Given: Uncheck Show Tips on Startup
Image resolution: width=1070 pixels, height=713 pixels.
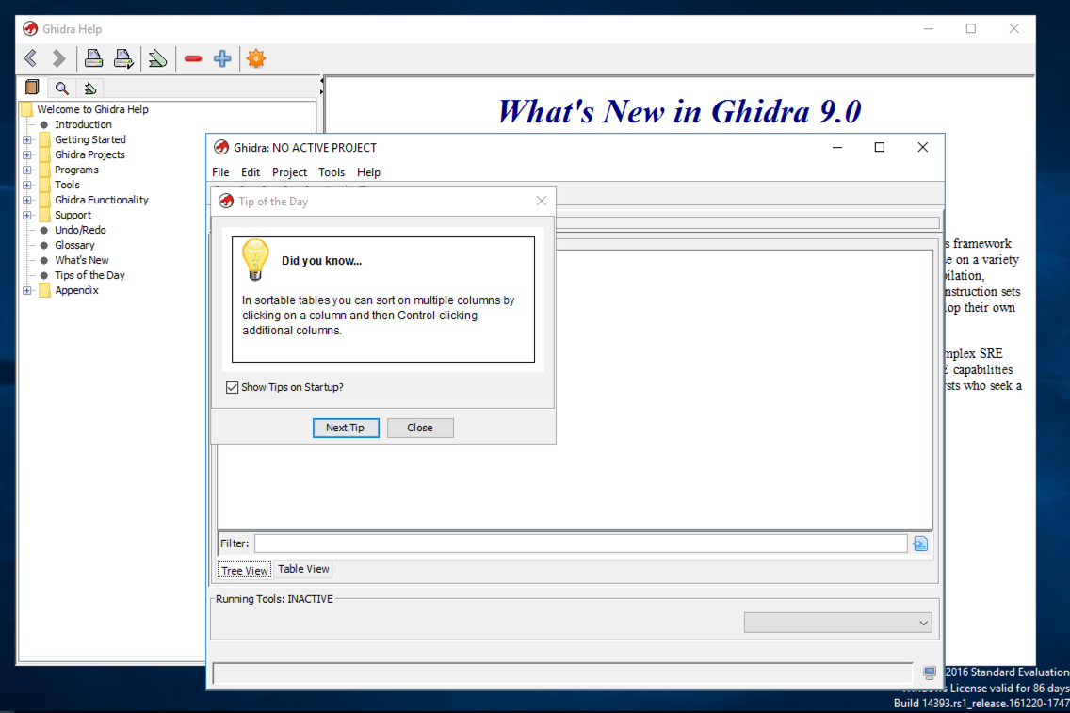Looking at the screenshot, I should coord(232,387).
